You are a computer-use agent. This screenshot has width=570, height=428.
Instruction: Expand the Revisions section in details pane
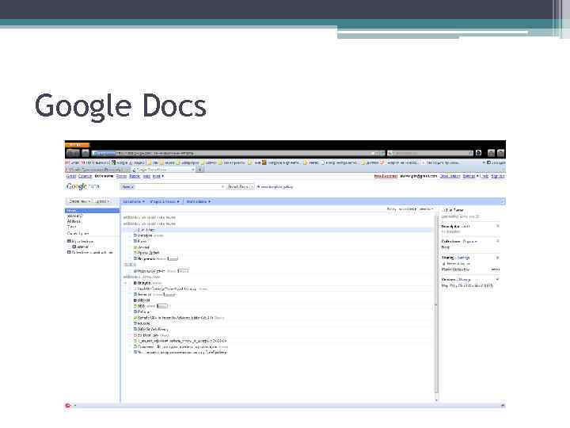[498, 279]
